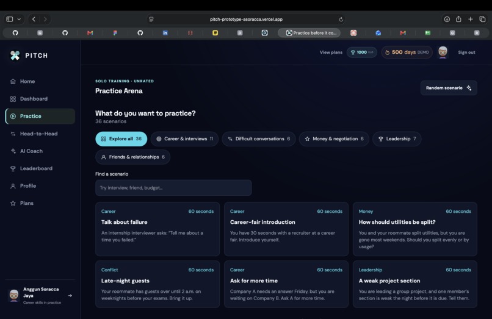Click the Leadership tag on weak project card
This screenshot has width=492, height=319.
[371, 270]
